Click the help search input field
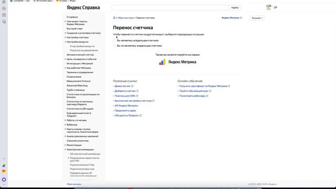336x189 pixels. pyautogui.click(x=170, y=8)
